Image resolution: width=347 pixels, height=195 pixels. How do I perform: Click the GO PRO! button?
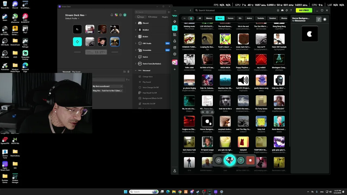[304, 10]
